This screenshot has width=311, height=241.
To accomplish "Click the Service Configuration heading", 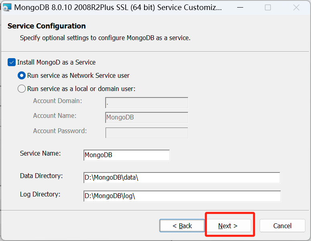I will 47,26.
